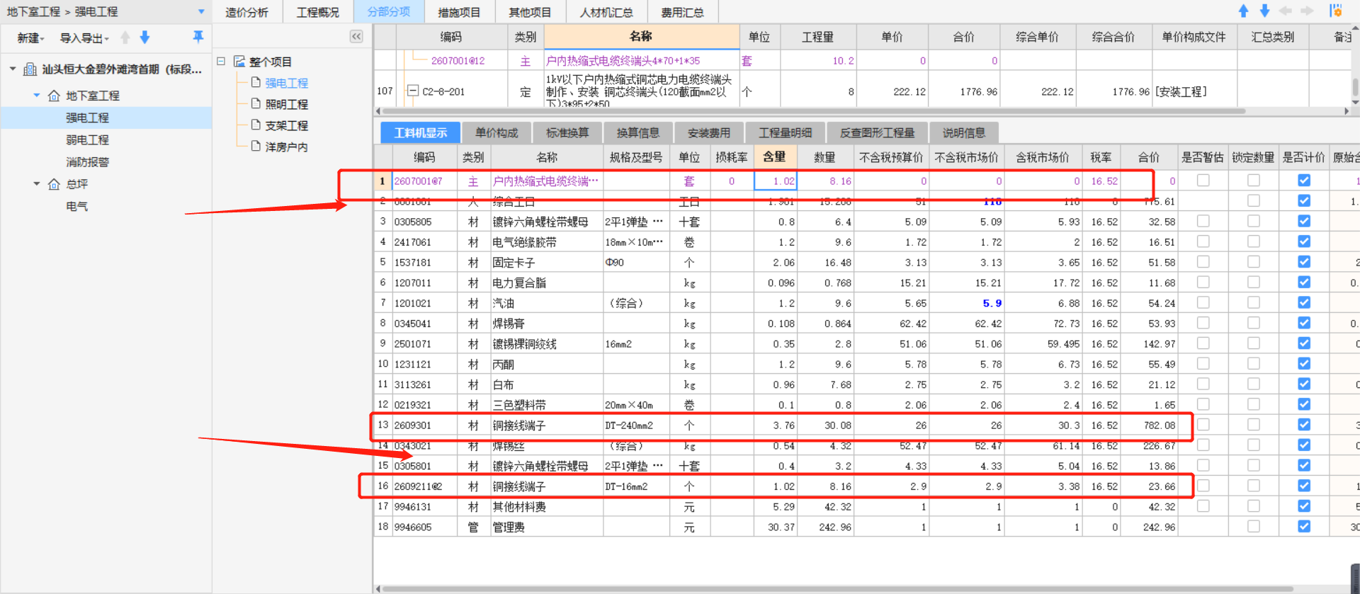Switch to the 措施项目 tab
The height and width of the screenshot is (594, 1360).
point(459,12)
